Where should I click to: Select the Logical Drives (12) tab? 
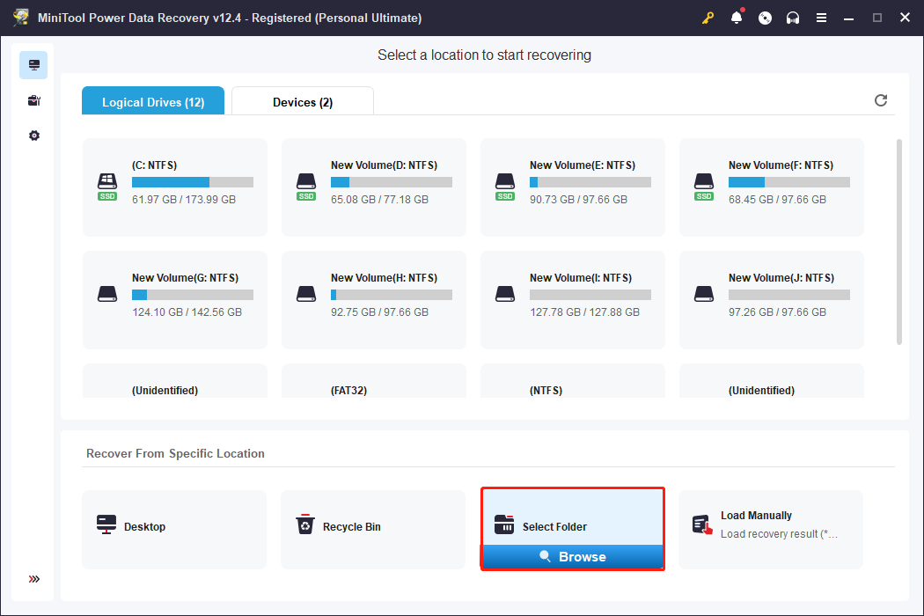pyautogui.click(x=152, y=101)
